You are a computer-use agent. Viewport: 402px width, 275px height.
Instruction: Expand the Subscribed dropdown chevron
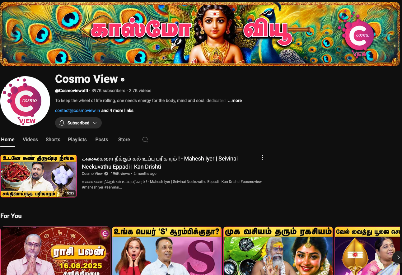(x=95, y=123)
